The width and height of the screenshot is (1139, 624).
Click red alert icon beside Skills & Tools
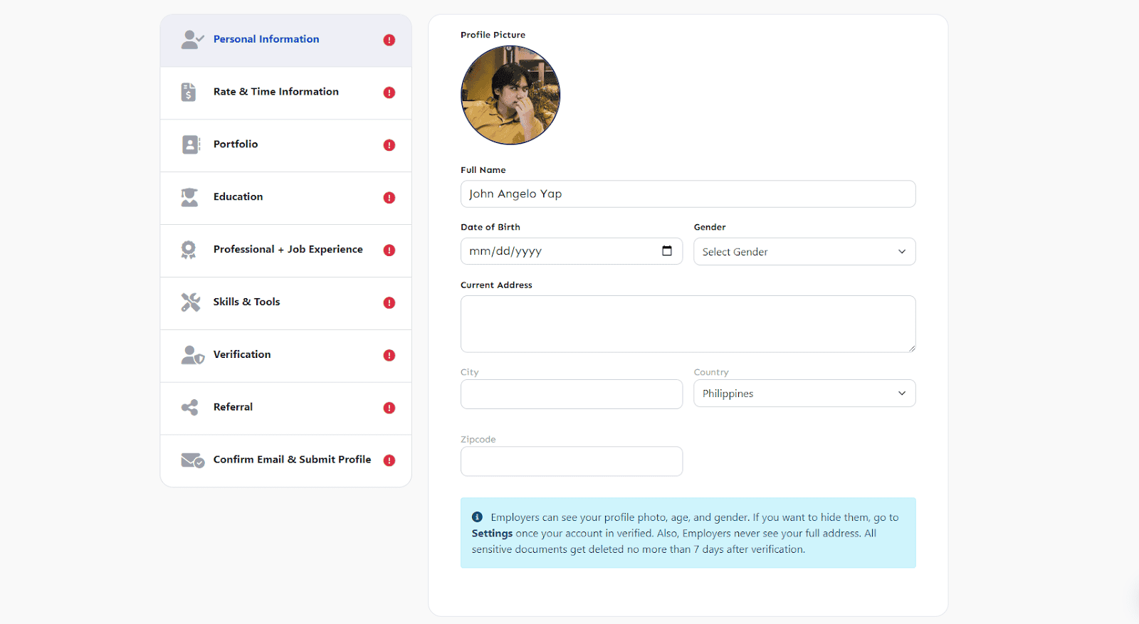point(389,303)
